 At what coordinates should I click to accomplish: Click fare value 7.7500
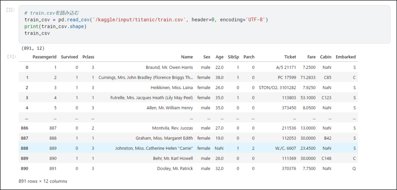coord(309,168)
